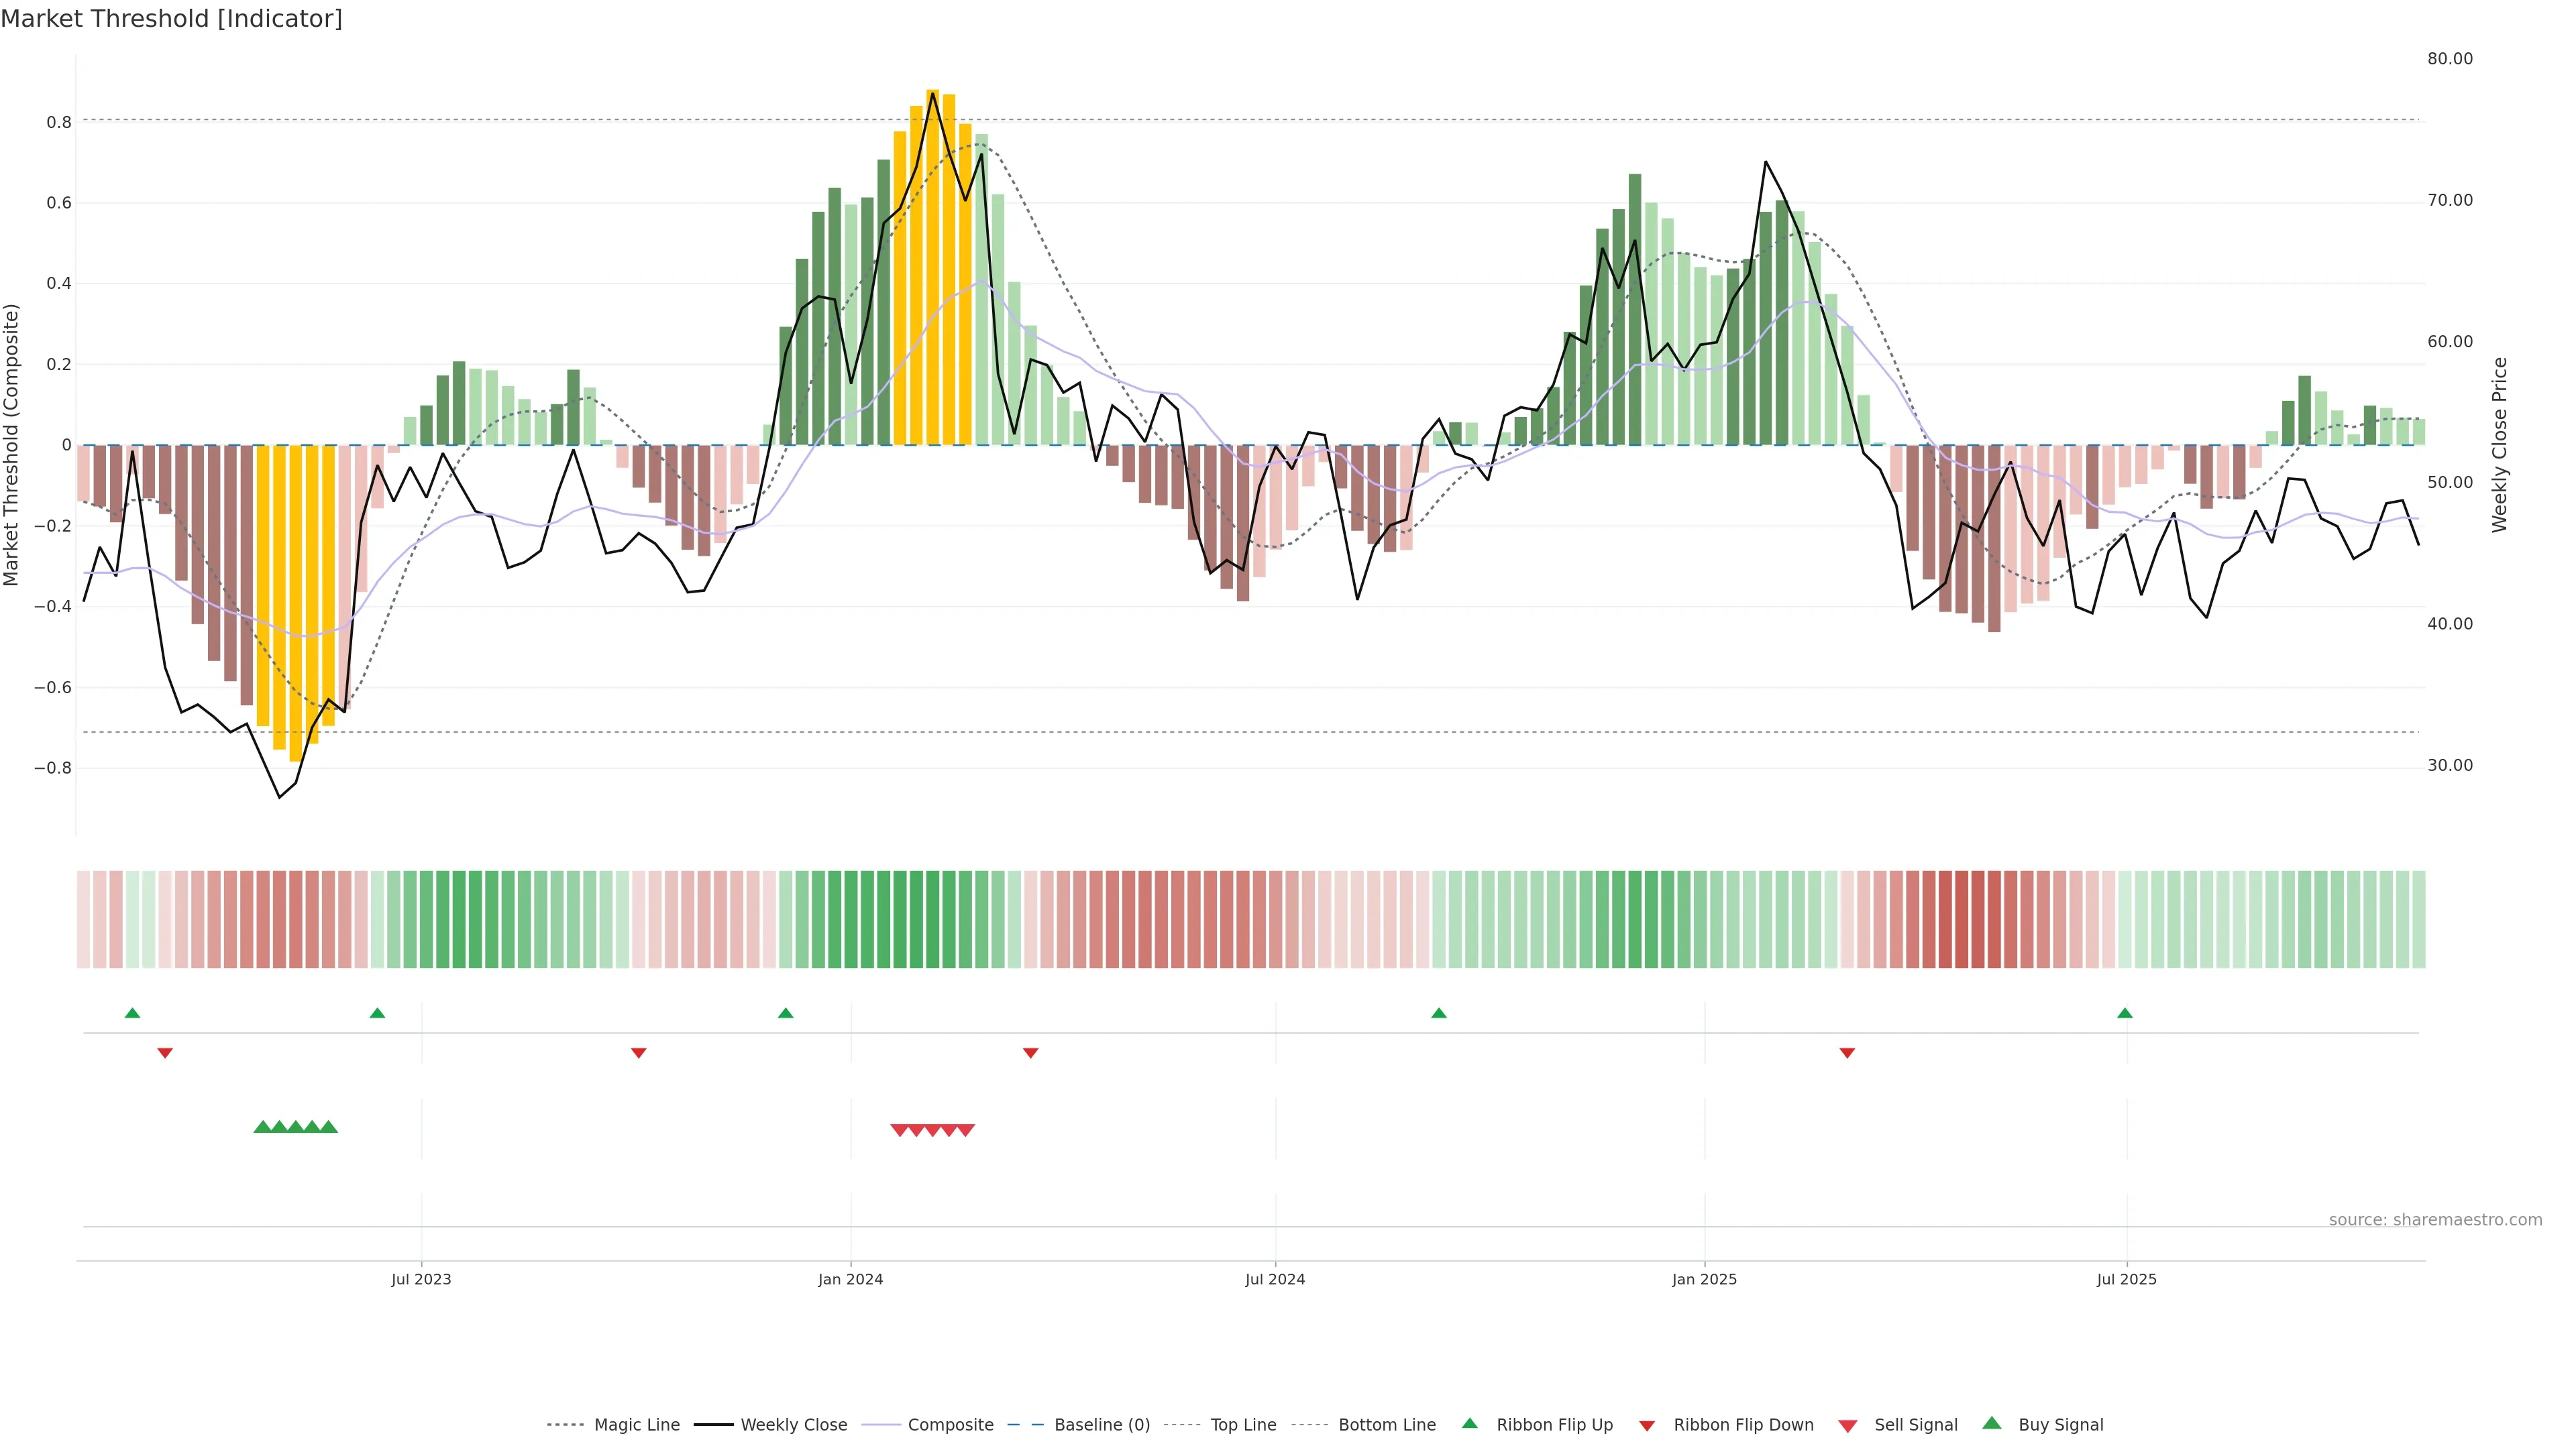Click the Sell Signal legend icon
The width and height of the screenshot is (2576, 1448).
1848,1426
